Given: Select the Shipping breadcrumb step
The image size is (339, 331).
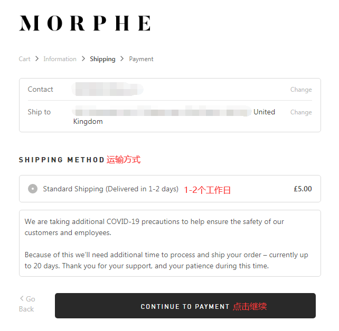Looking at the screenshot, I should coord(102,59).
